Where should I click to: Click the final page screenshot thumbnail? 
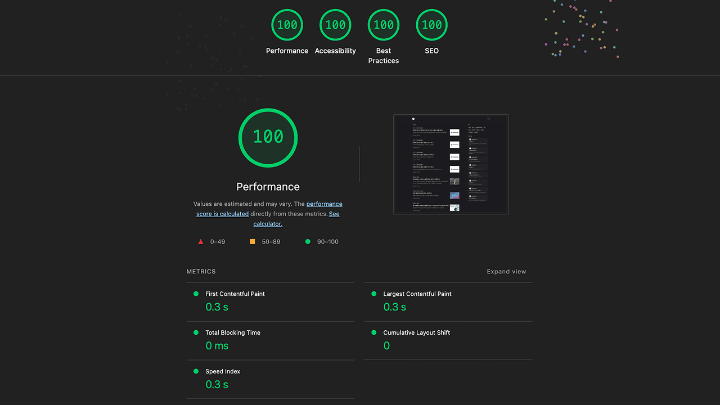451,164
